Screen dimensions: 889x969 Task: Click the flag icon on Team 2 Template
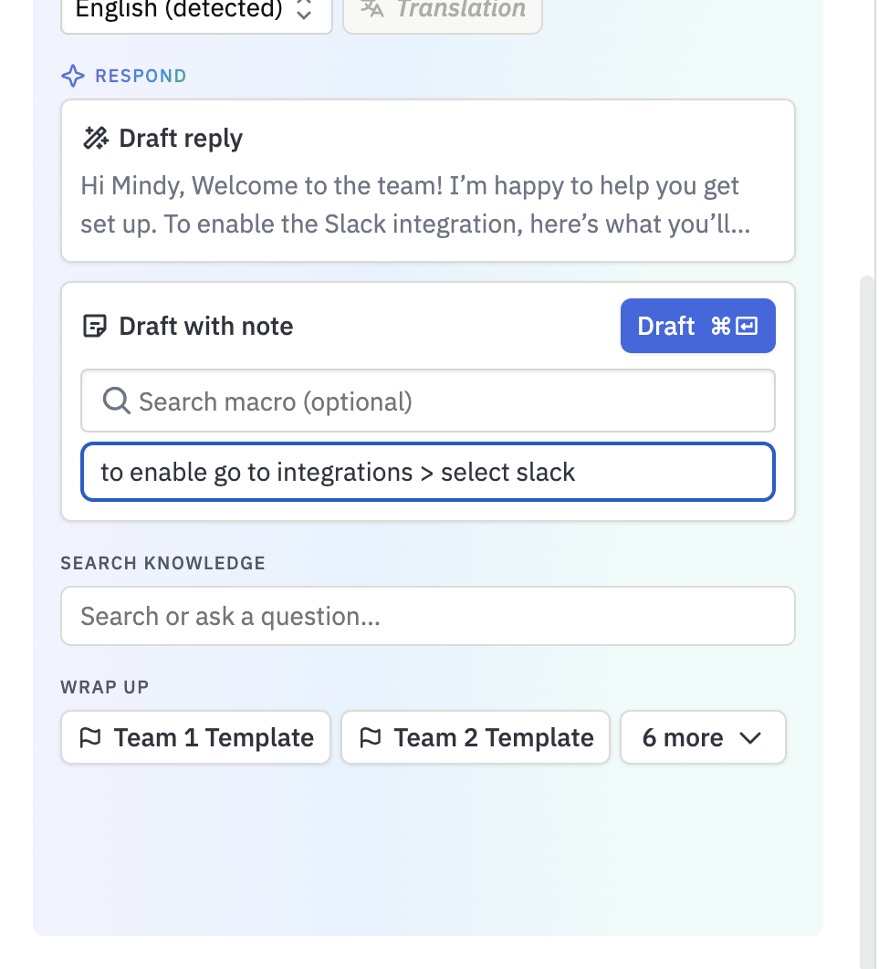point(371,737)
